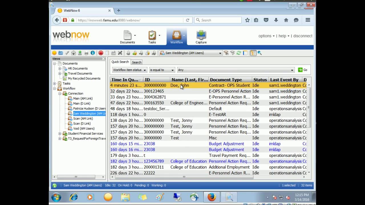Open the dropdown arrow next to Documents

pyautogui.click(x=135, y=35)
